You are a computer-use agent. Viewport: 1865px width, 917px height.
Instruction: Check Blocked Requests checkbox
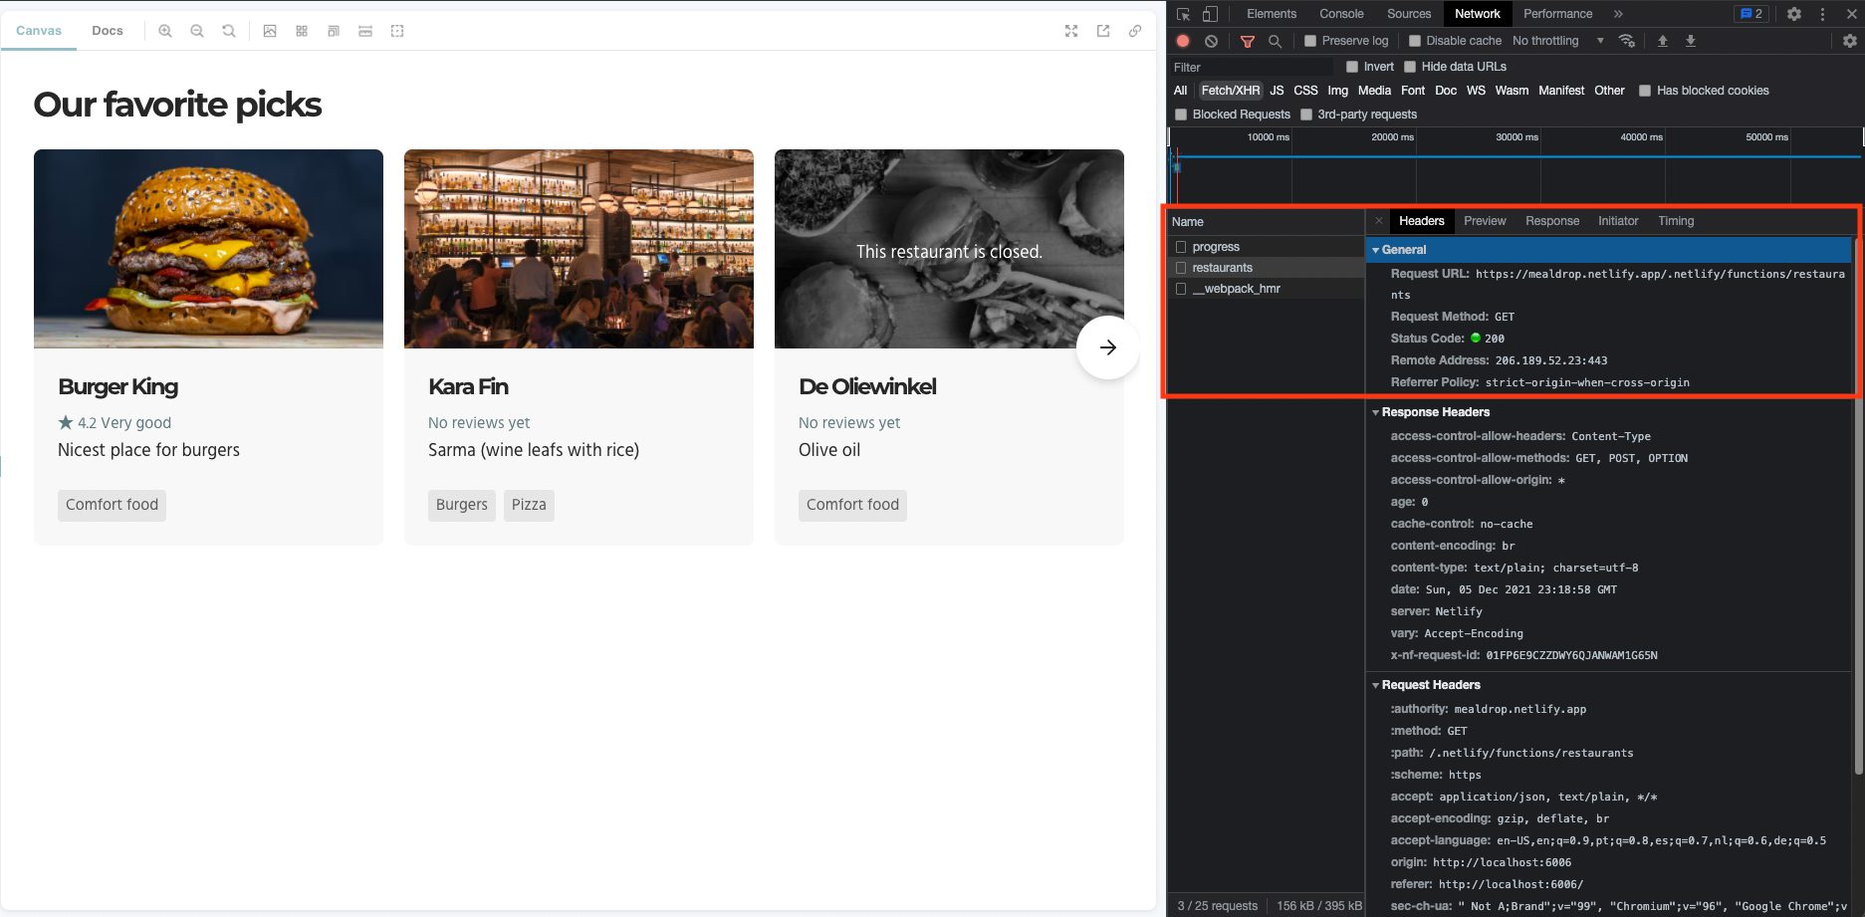click(x=1181, y=115)
